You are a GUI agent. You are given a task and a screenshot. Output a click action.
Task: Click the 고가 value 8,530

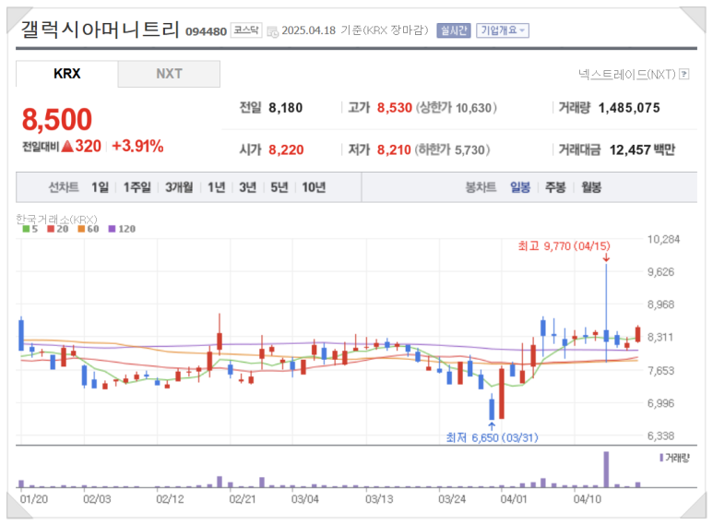395,108
